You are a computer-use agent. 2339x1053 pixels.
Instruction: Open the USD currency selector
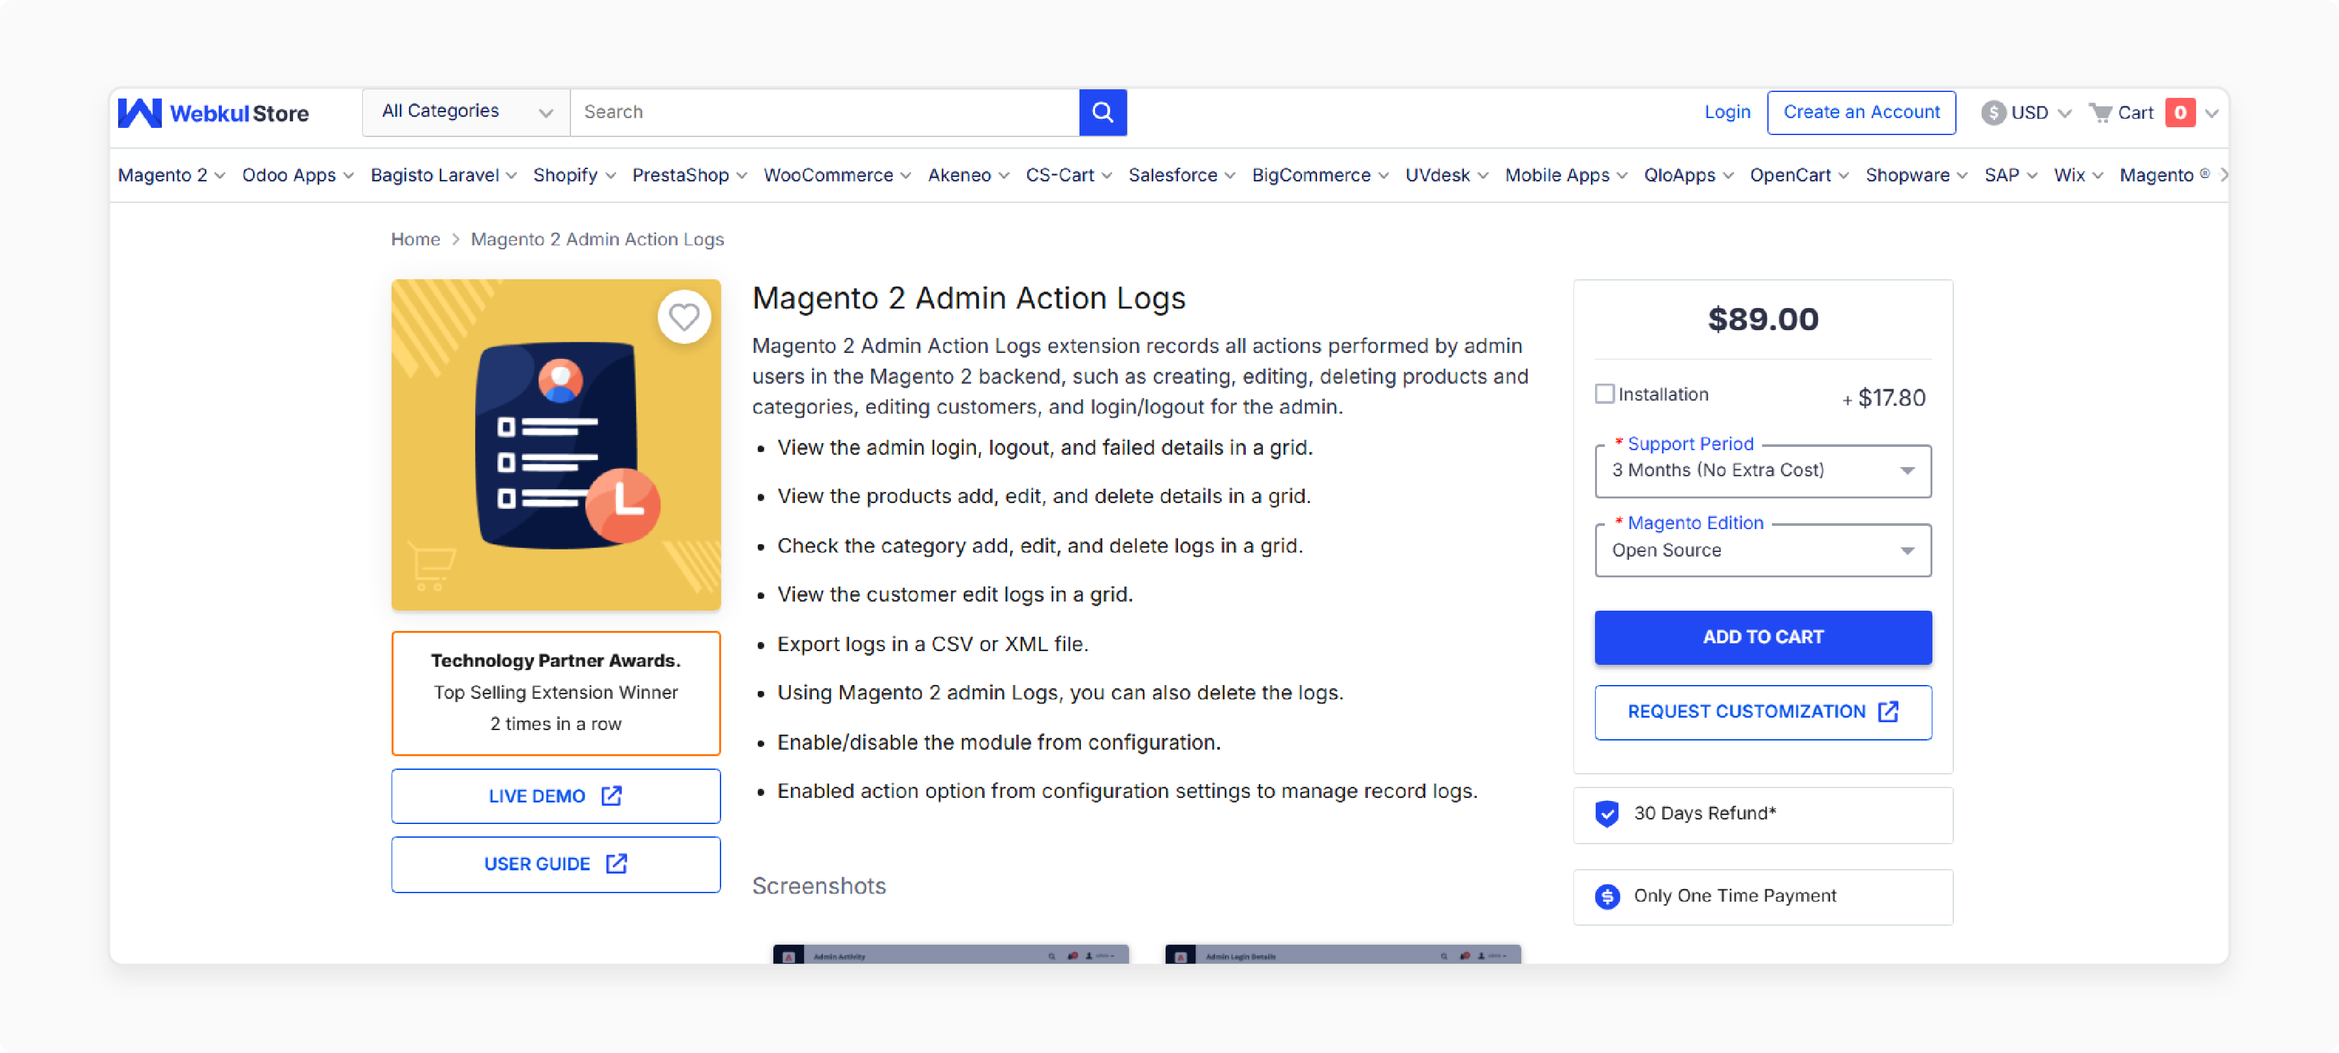(2026, 113)
